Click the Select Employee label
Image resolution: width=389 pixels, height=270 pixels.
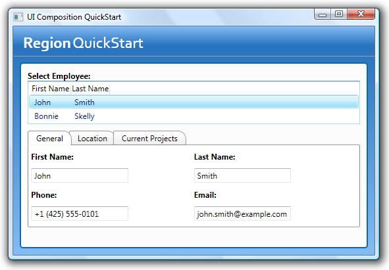pyautogui.click(x=59, y=76)
